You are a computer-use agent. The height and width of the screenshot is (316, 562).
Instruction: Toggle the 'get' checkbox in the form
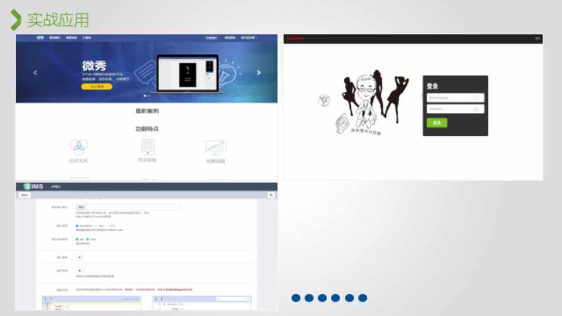[77, 239]
